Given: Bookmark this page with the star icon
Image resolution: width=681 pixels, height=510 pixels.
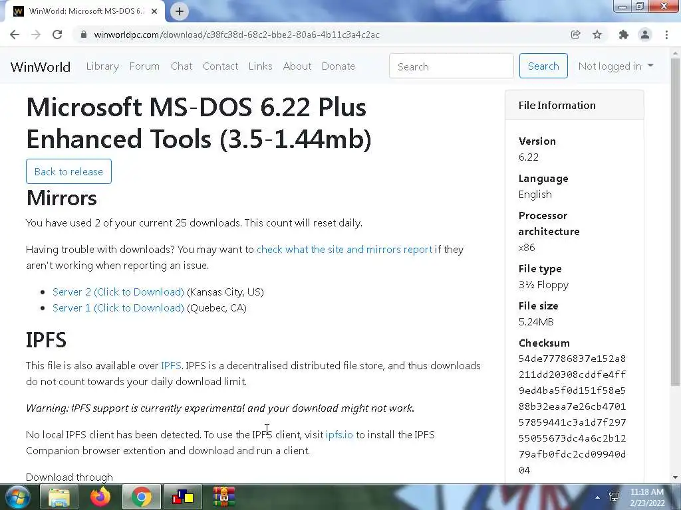Looking at the screenshot, I should pyautogui.click(x=597, y=35).
